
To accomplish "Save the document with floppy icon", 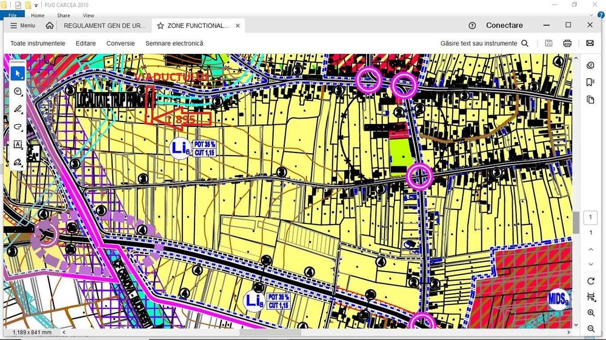I will pyautogui.click(x=548, y=43).
